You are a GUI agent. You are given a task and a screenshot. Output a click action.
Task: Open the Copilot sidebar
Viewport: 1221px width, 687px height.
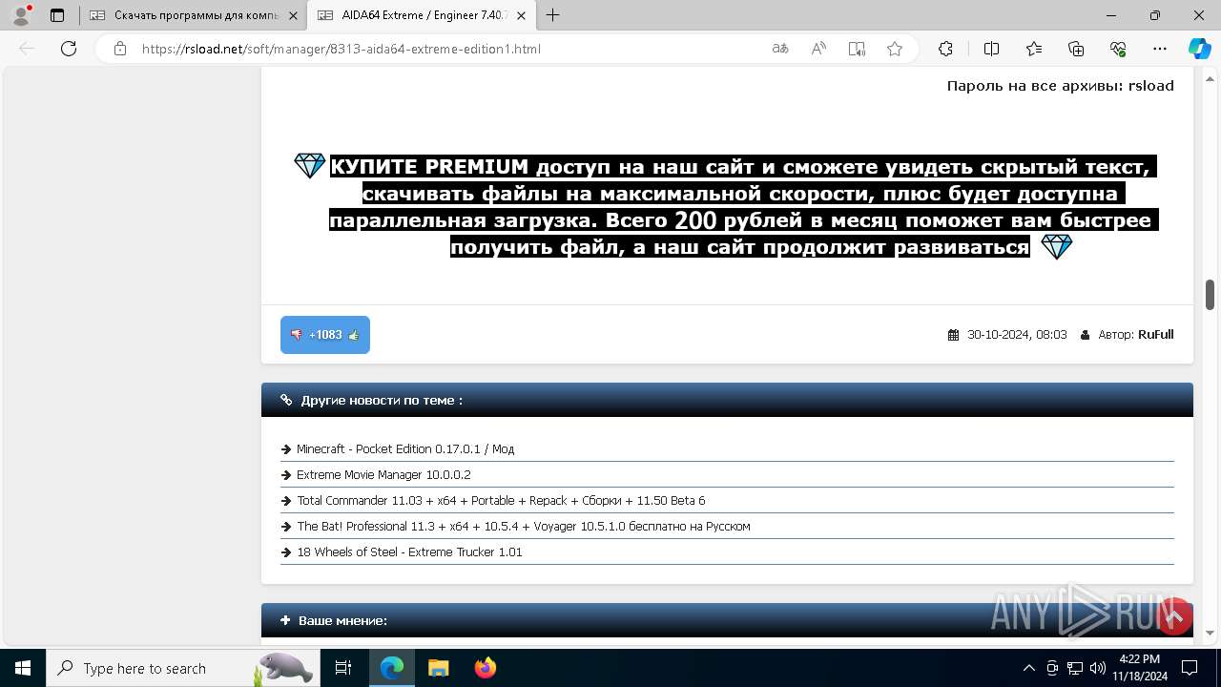[1199, 49]
